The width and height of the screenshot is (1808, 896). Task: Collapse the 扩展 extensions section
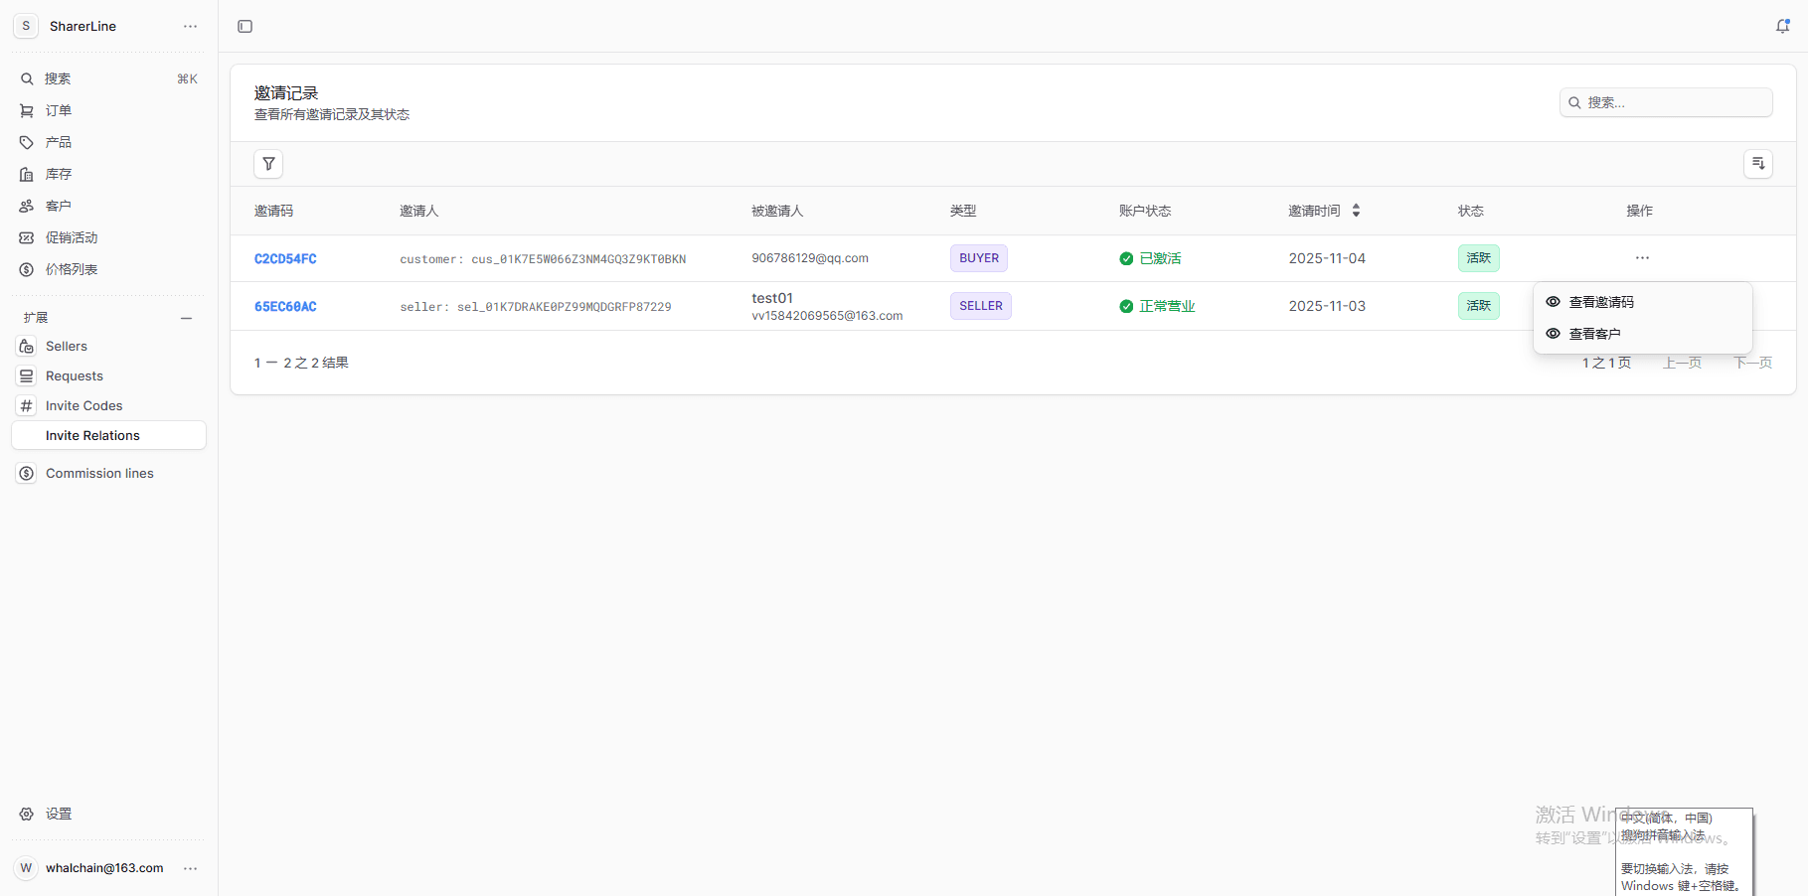[x=186, y=318]
